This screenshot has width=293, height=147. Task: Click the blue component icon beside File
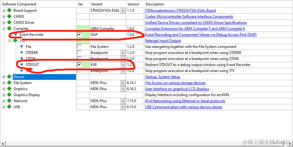tap(22, 46)
